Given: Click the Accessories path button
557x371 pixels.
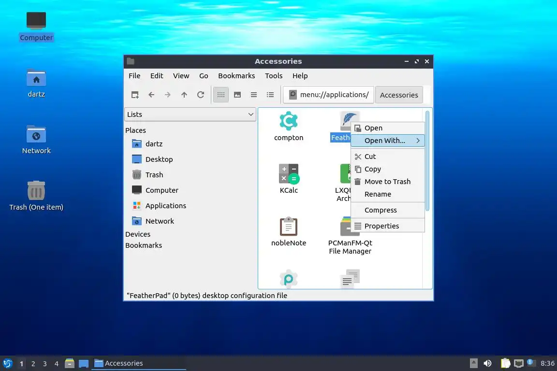Looking at the screenshot, I should tap(399, 95).
